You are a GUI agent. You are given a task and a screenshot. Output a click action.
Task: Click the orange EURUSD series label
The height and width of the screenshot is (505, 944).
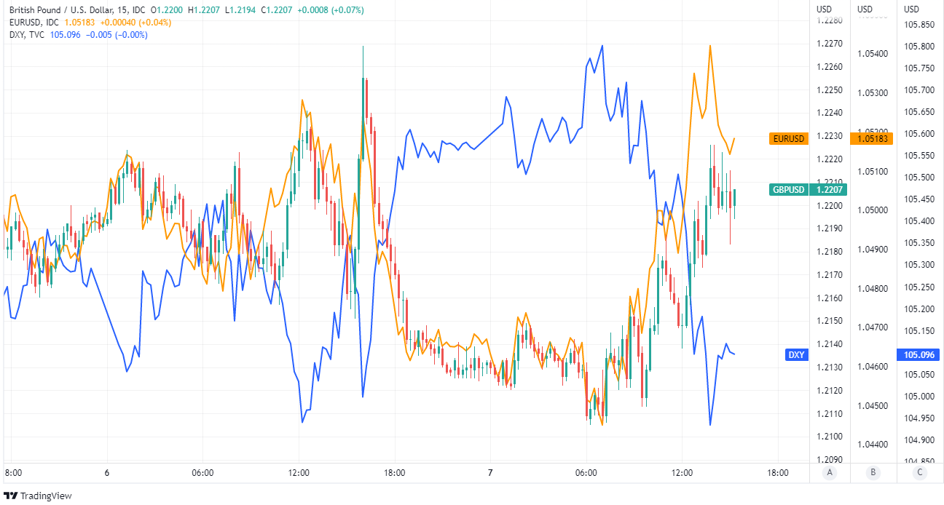click(789, 138)
